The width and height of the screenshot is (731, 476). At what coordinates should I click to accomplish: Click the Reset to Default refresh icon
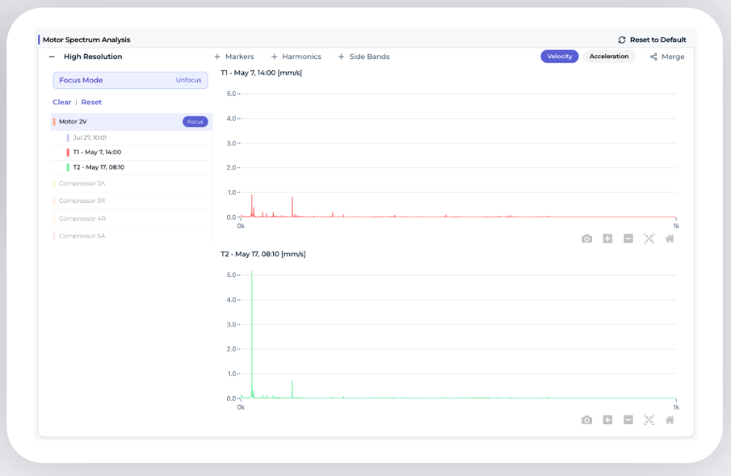(x=622, y=40)
